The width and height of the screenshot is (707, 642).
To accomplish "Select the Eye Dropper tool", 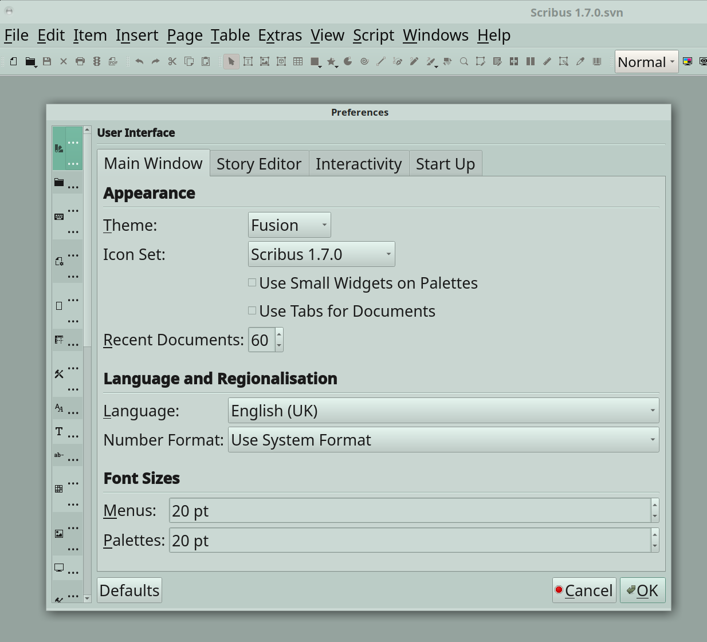I will coord(580,62).
